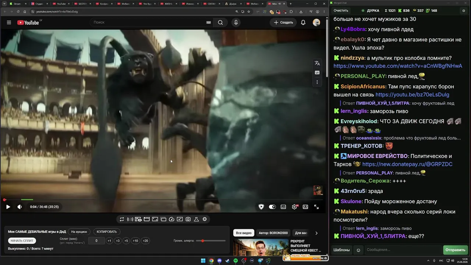The image size is (471, 265).
Task: Enter fullscreen mode
Action: tap(316, 207)
